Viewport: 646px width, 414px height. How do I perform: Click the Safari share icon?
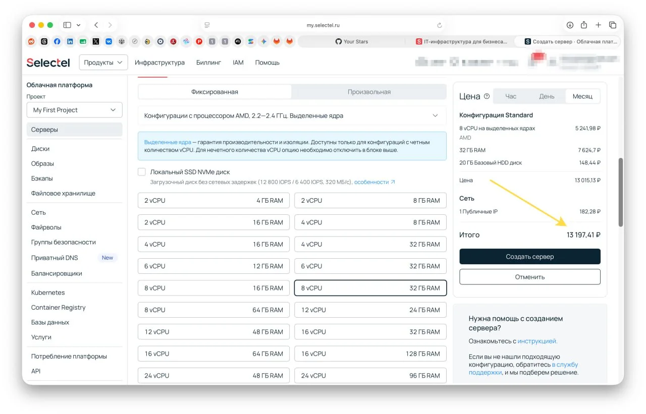point(584,25)
